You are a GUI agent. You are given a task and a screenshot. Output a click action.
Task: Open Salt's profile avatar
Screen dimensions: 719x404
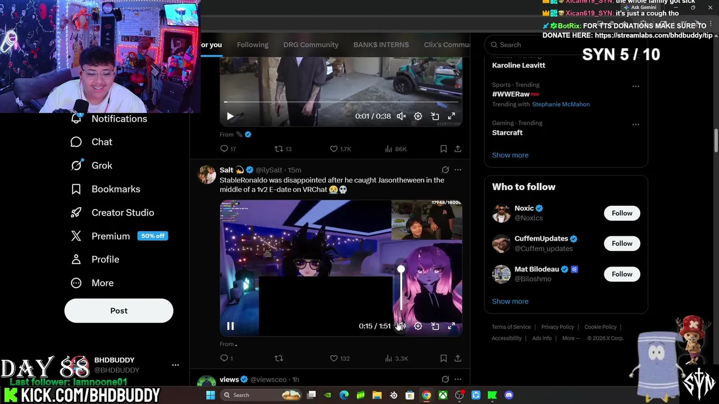207,175
